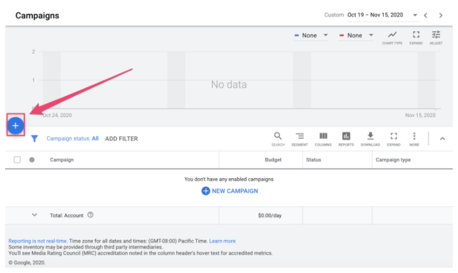
Task: Click the Download icon
Action: coord(370,138)
